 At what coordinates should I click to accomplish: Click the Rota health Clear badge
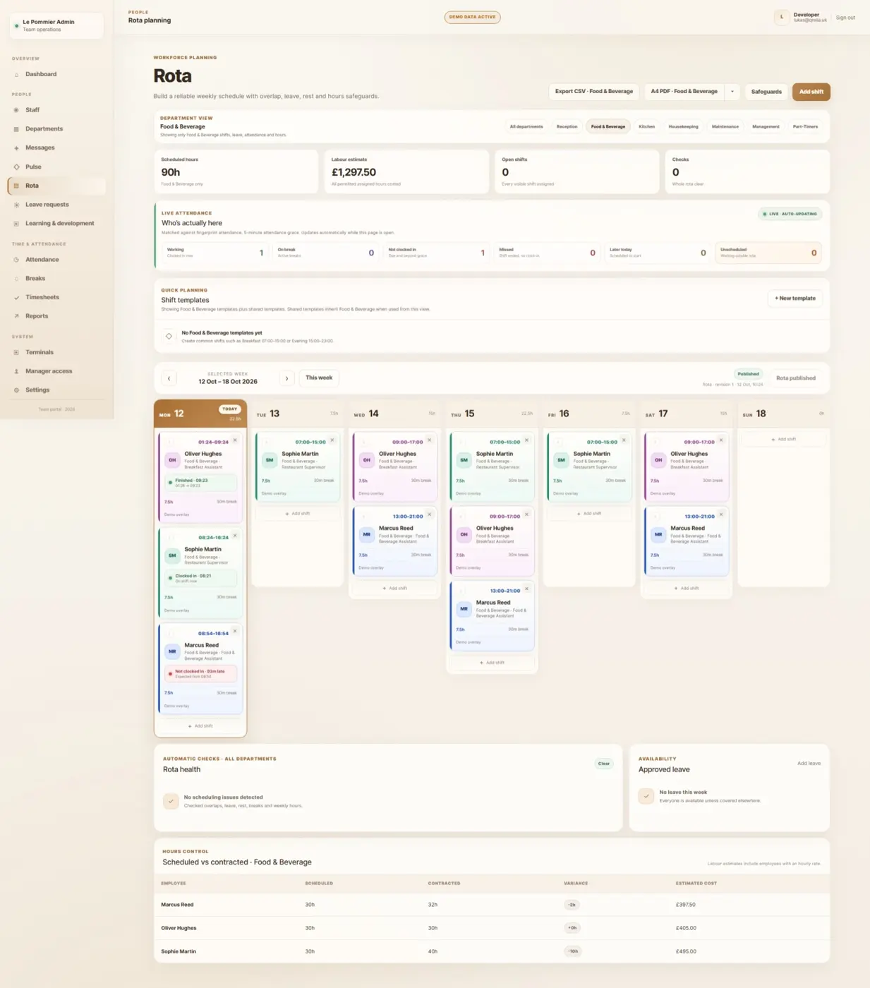(604, 764)
